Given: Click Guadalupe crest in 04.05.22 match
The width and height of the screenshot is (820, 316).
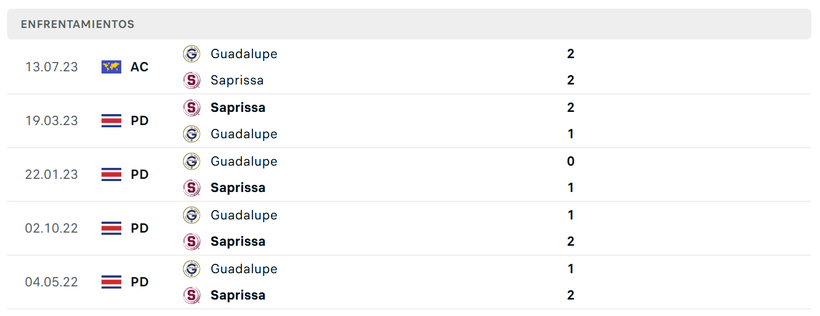Looking at the screenshot, I should click(192, 269).
